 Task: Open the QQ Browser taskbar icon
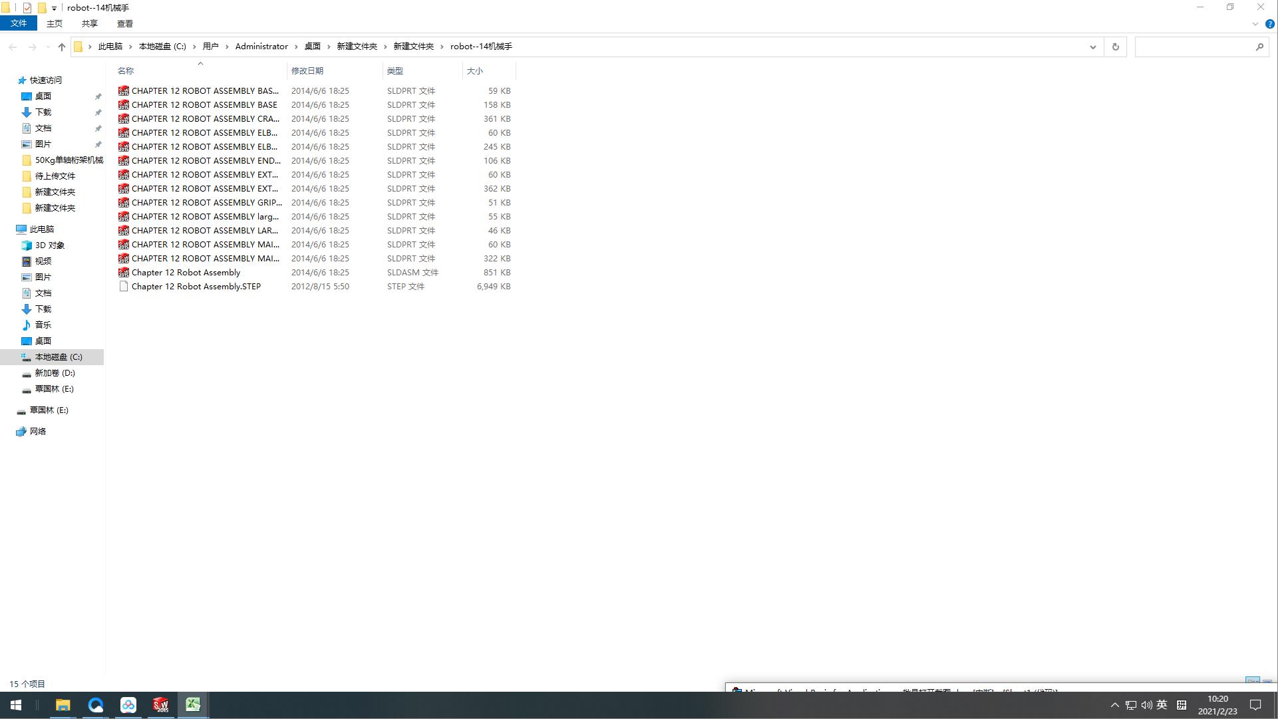click(96, 705)
